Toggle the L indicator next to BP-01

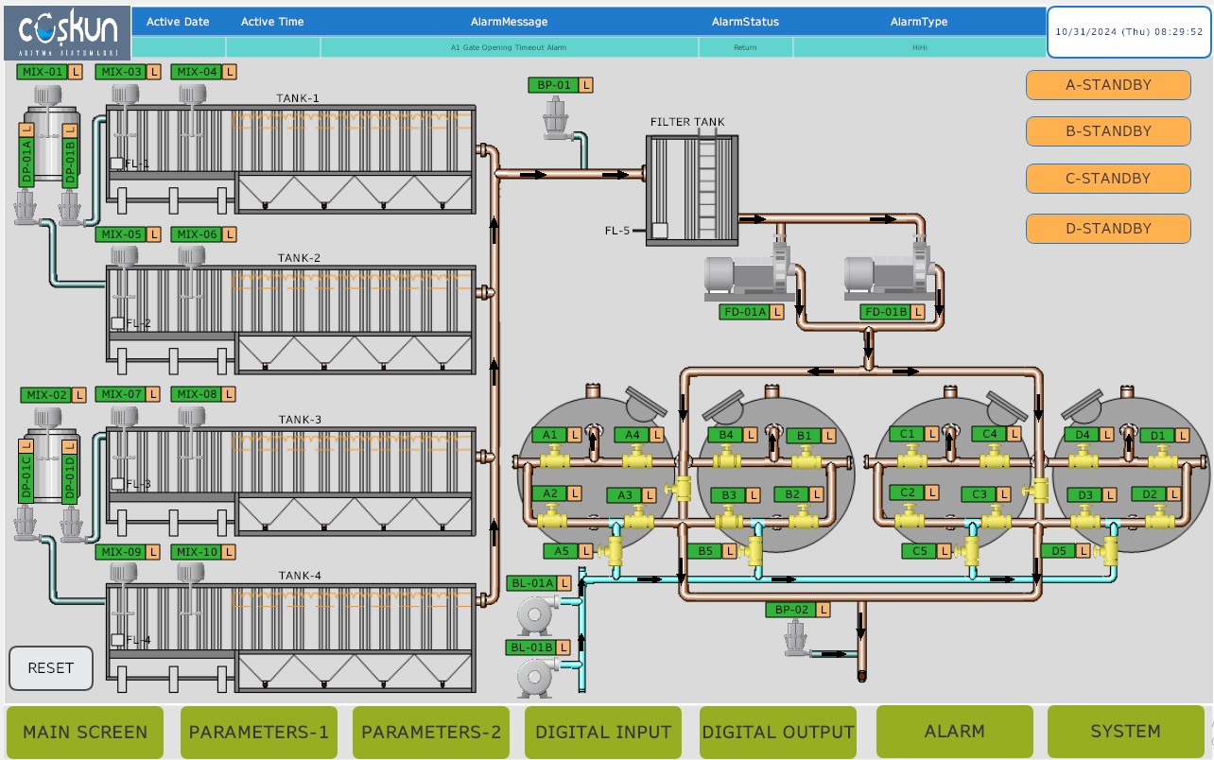point(586,85)
